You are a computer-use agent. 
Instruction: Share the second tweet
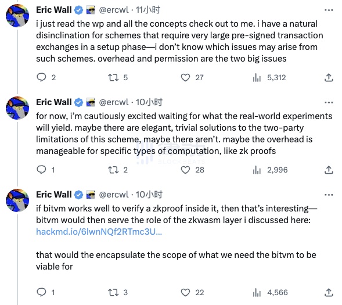329,170
